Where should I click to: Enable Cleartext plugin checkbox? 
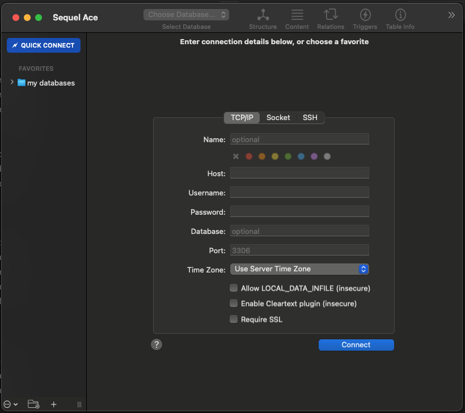click(234, 304)
